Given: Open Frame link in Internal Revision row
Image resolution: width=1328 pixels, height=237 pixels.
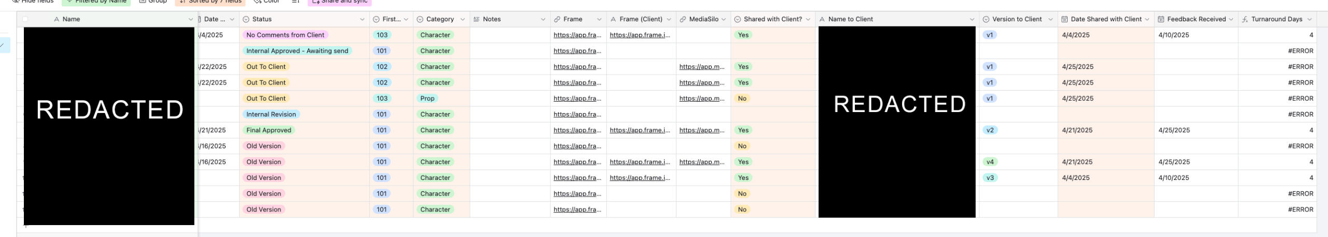Looking at the screenshot, I should pyautogui.click(x=577, y=115).
